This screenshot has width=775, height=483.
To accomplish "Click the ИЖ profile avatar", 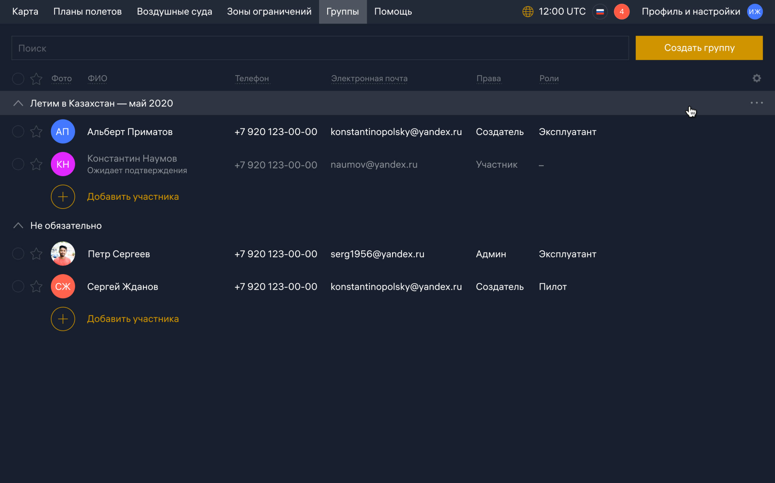I will coord(755,12).
